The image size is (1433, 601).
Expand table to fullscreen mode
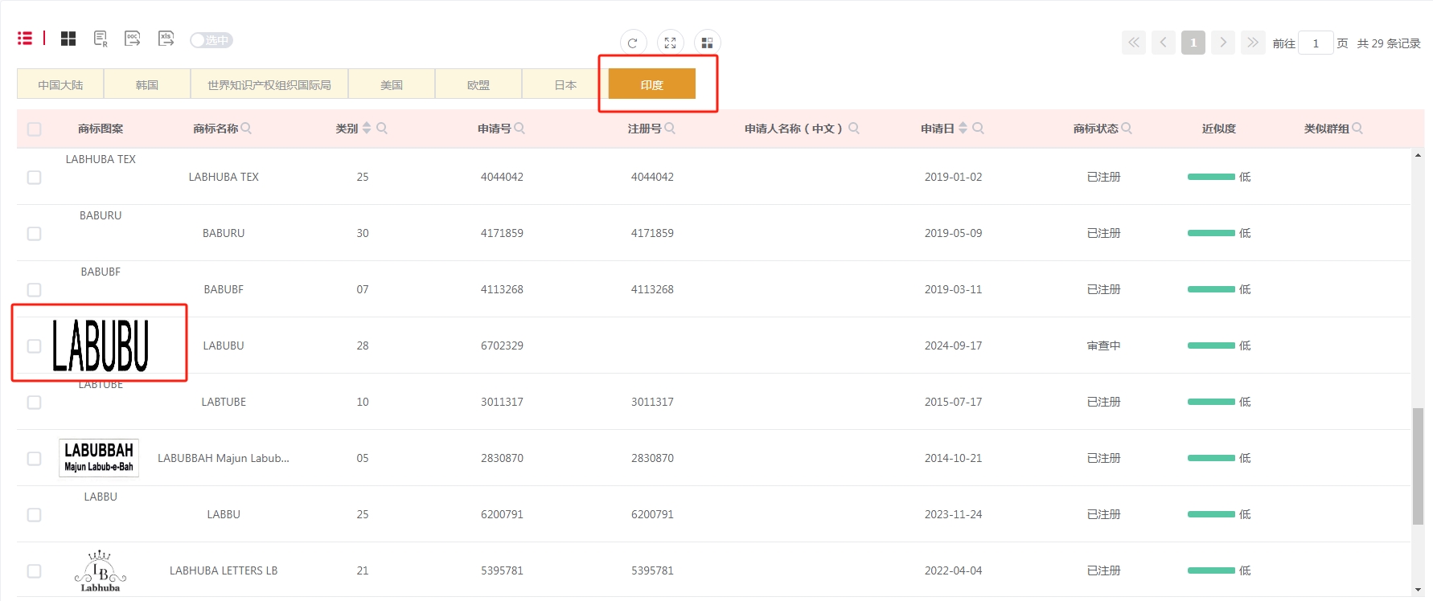[x=670, y=43]
